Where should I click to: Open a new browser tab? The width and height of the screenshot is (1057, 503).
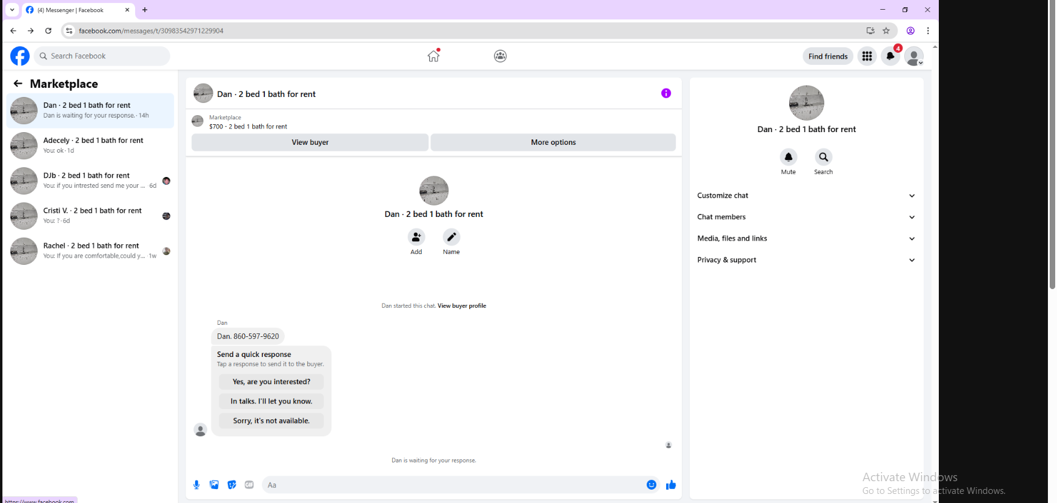[145, 10]
